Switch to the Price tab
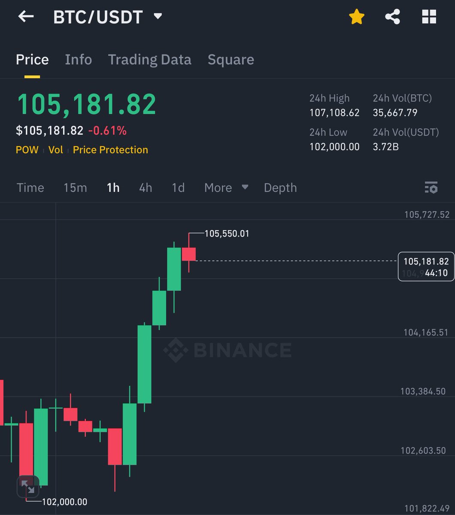This screenshot has height=515, width=455. (32, 60)
